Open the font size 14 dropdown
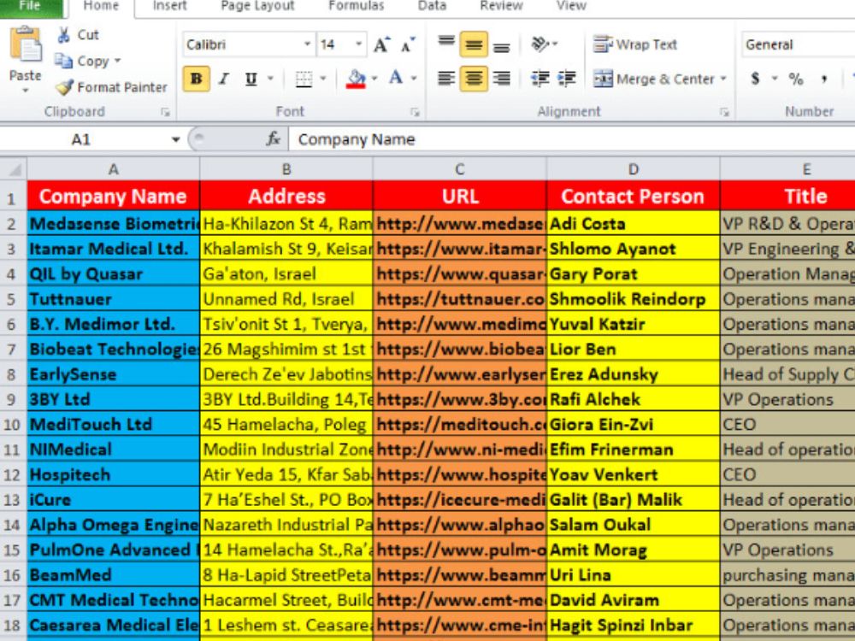 coord(359,44)
